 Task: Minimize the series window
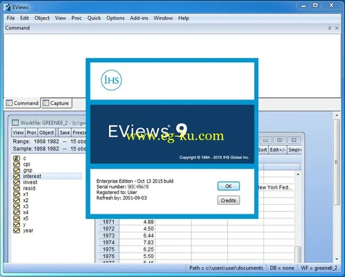(265, 140)
